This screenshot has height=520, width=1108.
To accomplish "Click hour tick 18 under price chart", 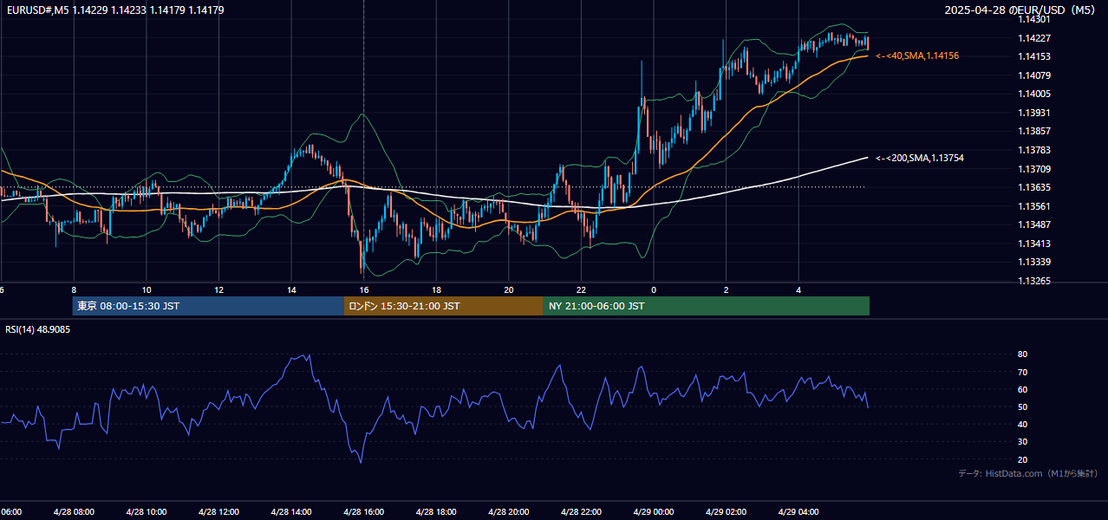I will pyautogui.click(x=436, y=290).
